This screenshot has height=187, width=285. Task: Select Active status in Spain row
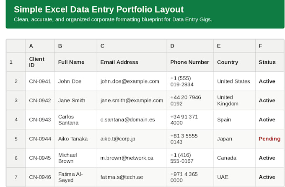pos(270,119)
